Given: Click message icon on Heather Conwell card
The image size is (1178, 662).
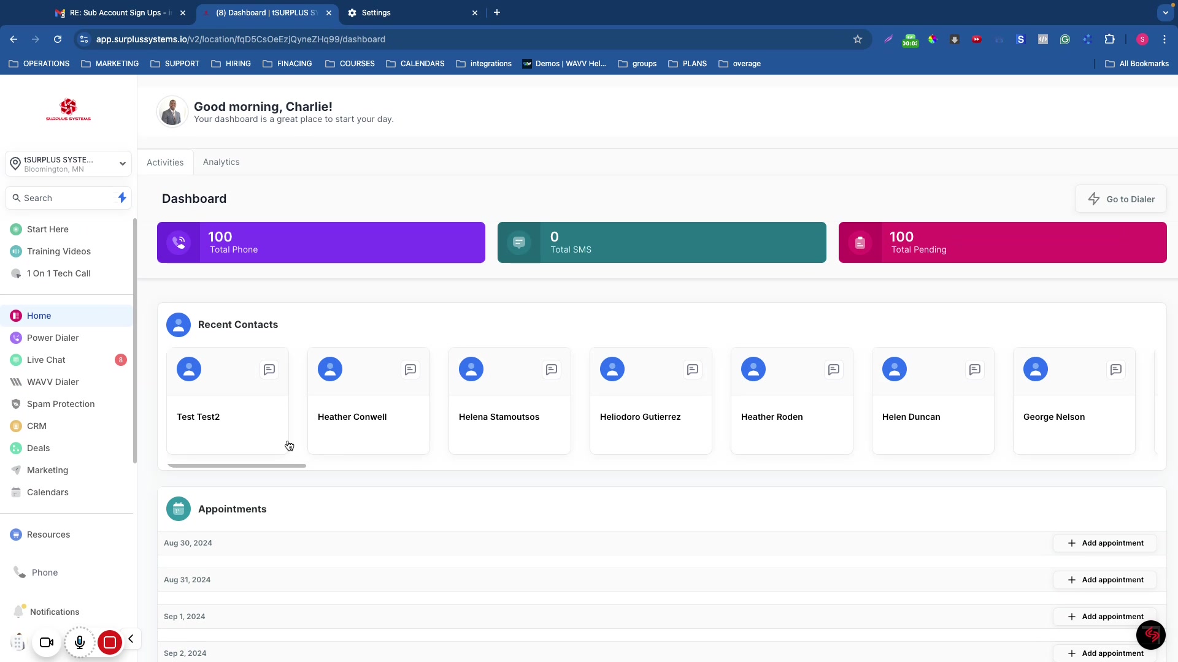Looking at the screenshot, I should 410,370.
